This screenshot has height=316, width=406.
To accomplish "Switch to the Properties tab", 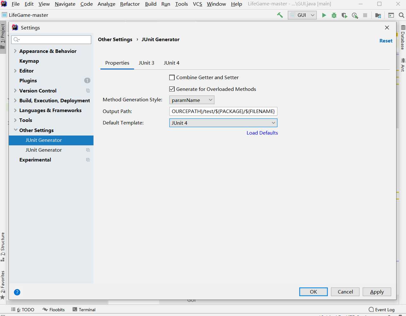I will (x=117, y=63).
